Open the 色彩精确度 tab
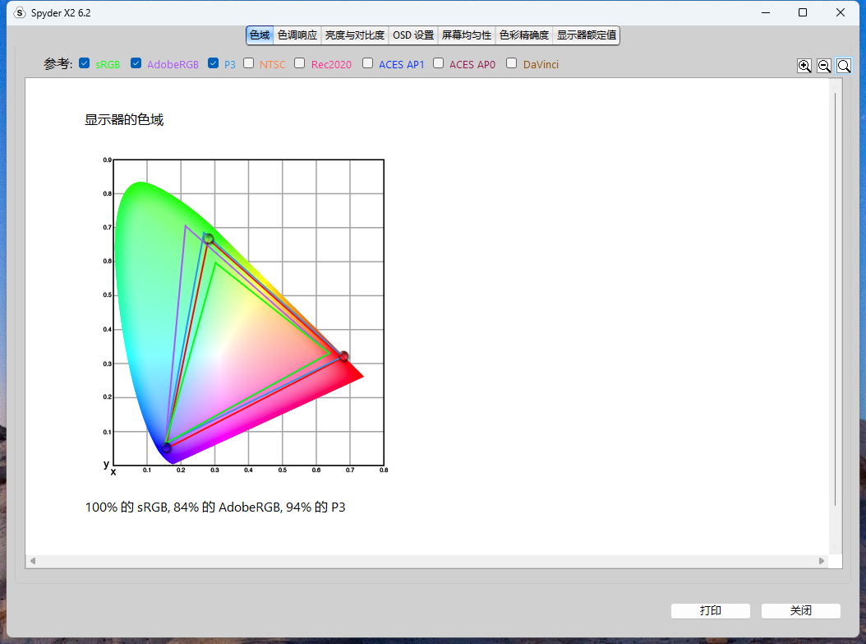The height and width of the screenshot is (644, 866). tap(523, 35)
